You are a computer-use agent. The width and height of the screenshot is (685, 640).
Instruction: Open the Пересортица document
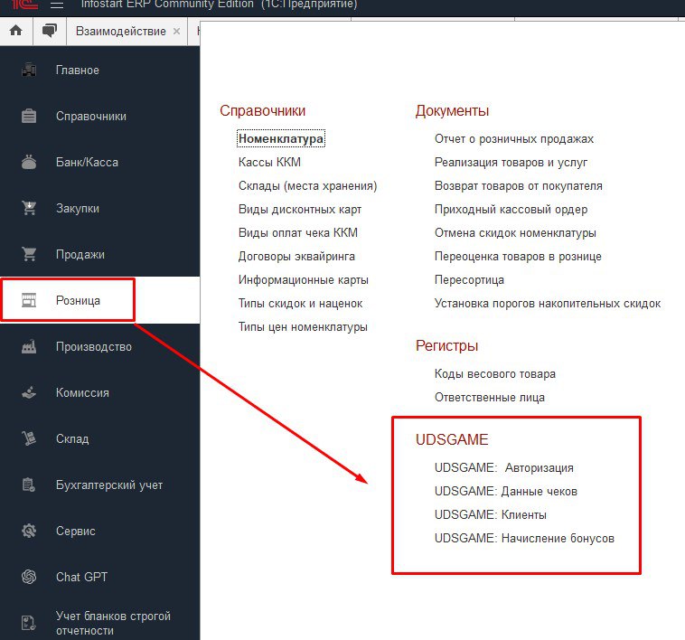469,279
